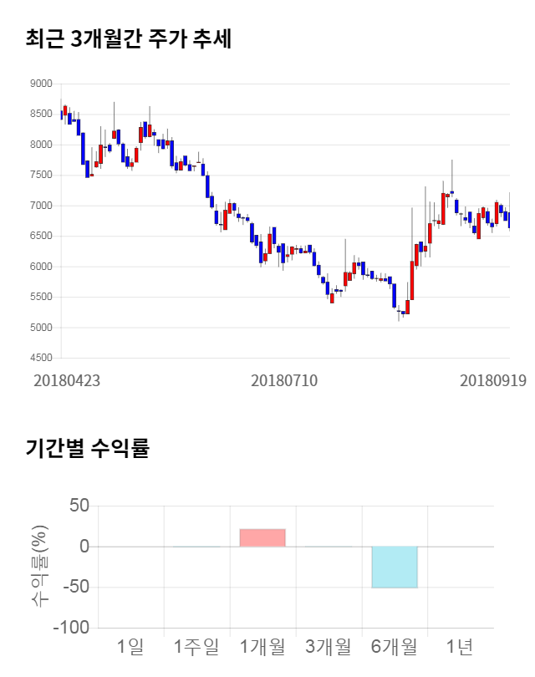Click the 7000 price axis label
Viewport: 535px width, 677px height.
tap(40, 206)
